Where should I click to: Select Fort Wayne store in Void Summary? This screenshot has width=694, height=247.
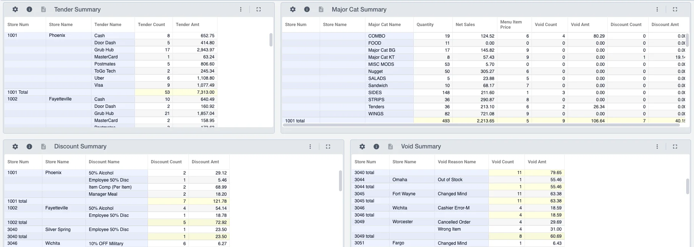coord(404,194)
